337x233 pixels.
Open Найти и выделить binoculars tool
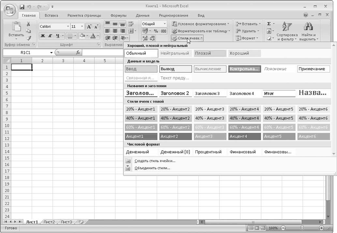308,31
